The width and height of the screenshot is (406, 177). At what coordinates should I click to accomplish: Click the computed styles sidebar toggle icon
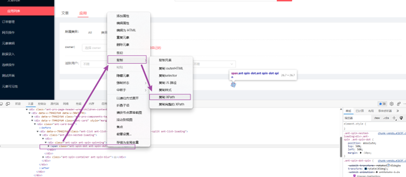click(x=401, y=118)
